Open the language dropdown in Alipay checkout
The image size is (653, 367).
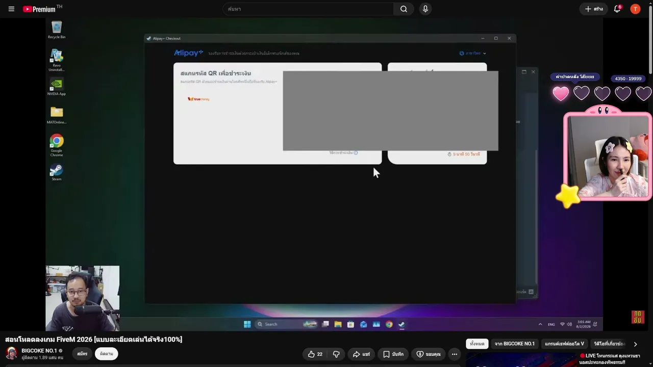472,53
